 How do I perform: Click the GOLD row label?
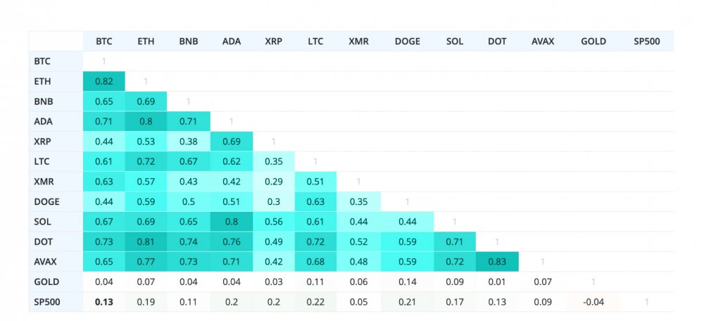pyautogui.click(x=56, y=282)
